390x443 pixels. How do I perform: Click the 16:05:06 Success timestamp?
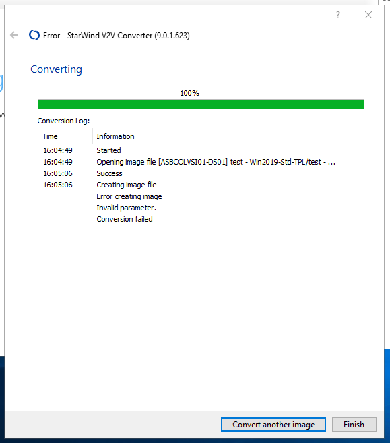(x=58, y=173)
